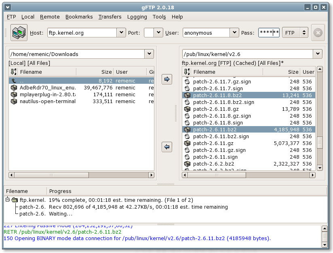Click the patch-2.6.2.bz2 package icon
The width and height of the screenshot is (333, 253).
pyautogui.click(x=187, y=164)
